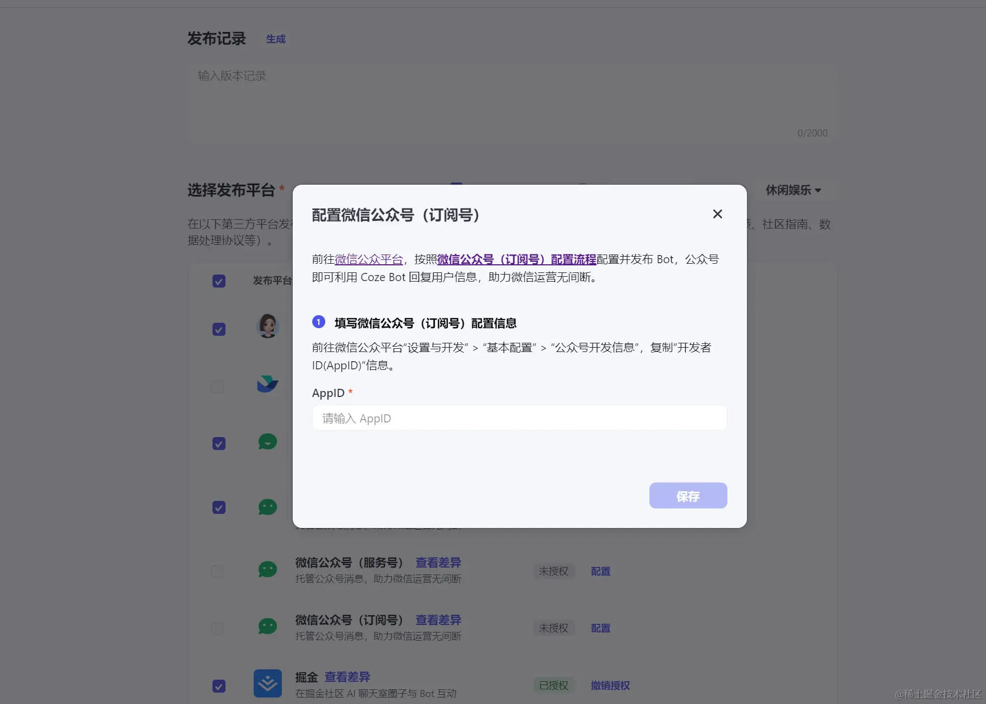986x704 pixels.
Task: Close the WeChat subscription config dialog
Action: tap(717, 214)
